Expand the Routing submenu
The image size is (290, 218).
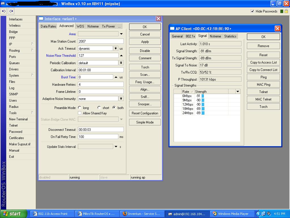(x=32, y=50)
